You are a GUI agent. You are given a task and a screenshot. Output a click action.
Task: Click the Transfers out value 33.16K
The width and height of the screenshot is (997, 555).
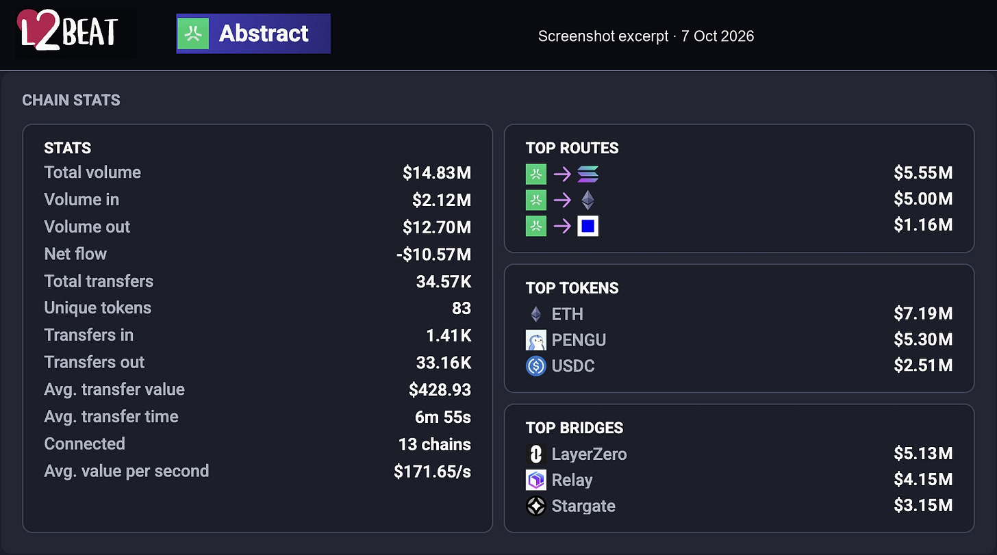(x=444, y=363)
